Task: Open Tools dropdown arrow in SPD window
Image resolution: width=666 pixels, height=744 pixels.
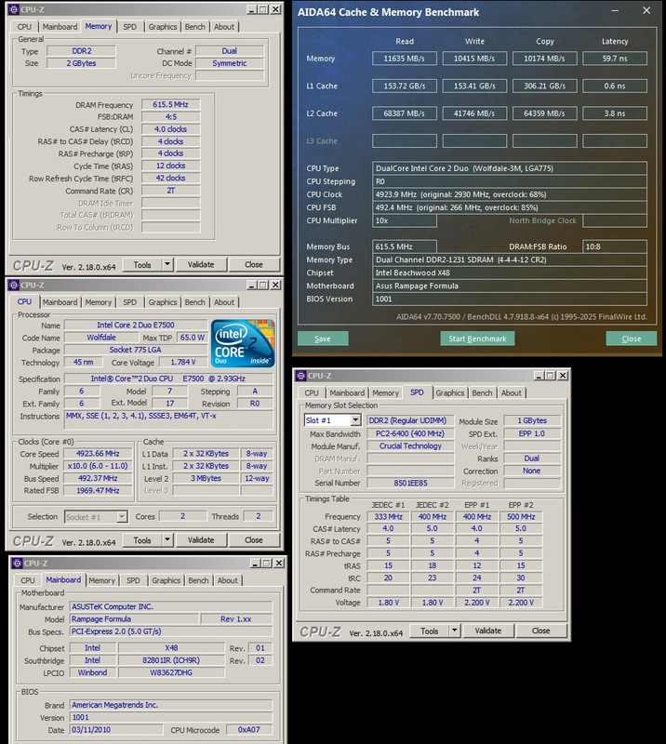Action: (x=454, y=631)
